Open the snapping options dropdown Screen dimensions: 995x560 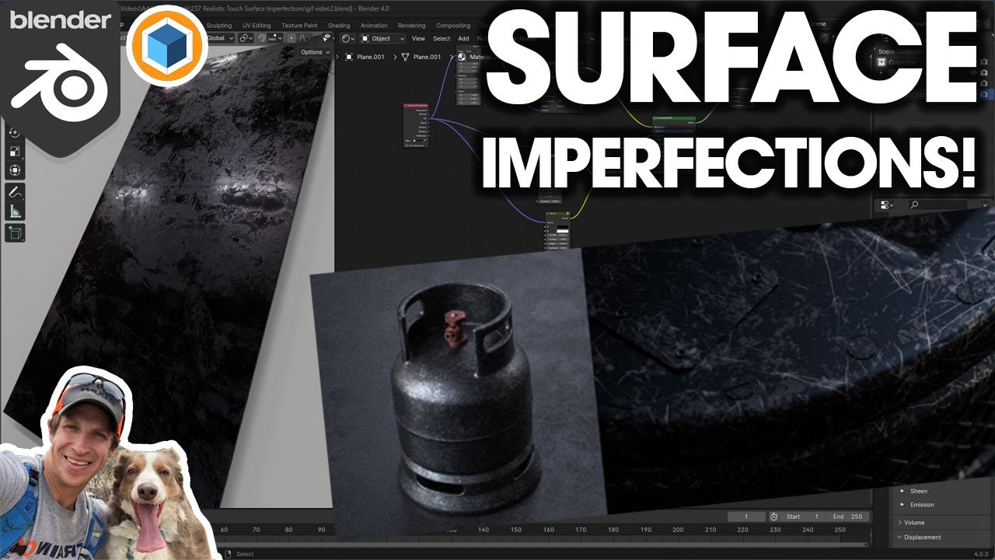pos(275,38)
